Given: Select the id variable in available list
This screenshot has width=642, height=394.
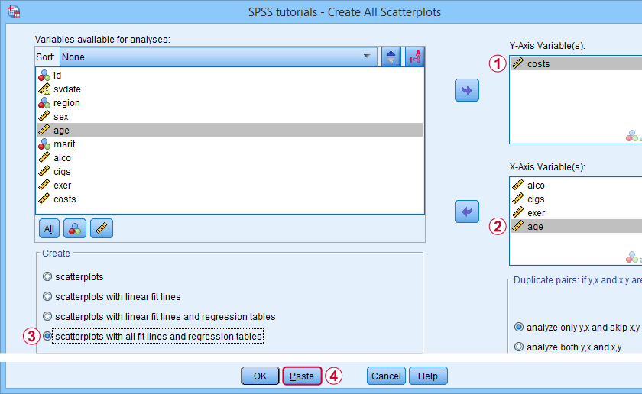Looking at the screenshot, I should click(230, 76).
